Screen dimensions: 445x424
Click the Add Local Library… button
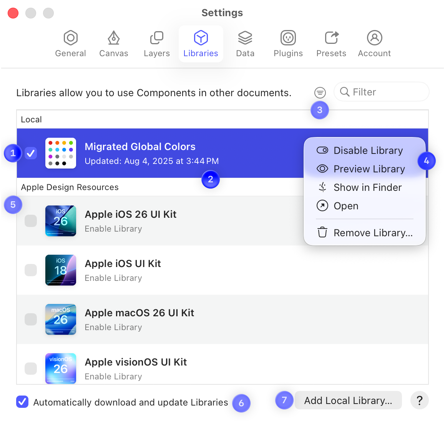[x=348, y=401]
